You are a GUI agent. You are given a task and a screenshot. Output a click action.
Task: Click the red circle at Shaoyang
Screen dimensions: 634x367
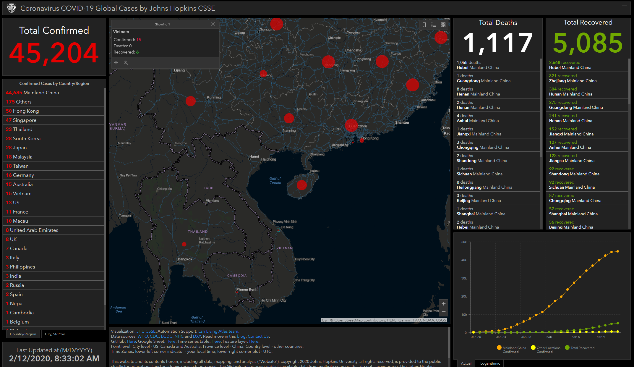(328, 62)
